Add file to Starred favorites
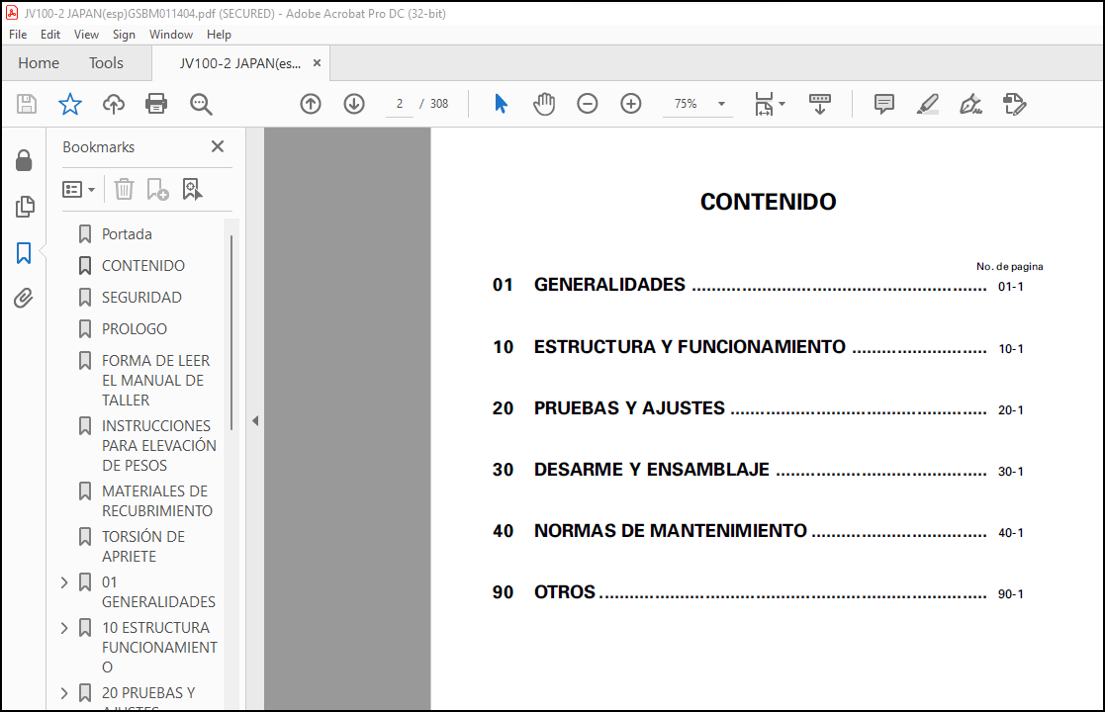This screenshot has height=712, width=1105. tap(70, 104)
